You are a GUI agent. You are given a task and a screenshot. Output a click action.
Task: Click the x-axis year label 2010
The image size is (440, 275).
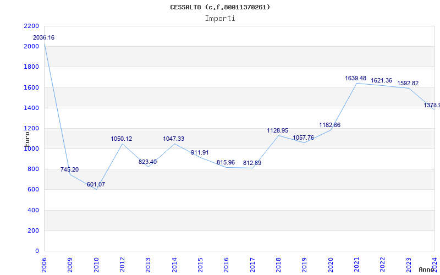pos(96,265)
